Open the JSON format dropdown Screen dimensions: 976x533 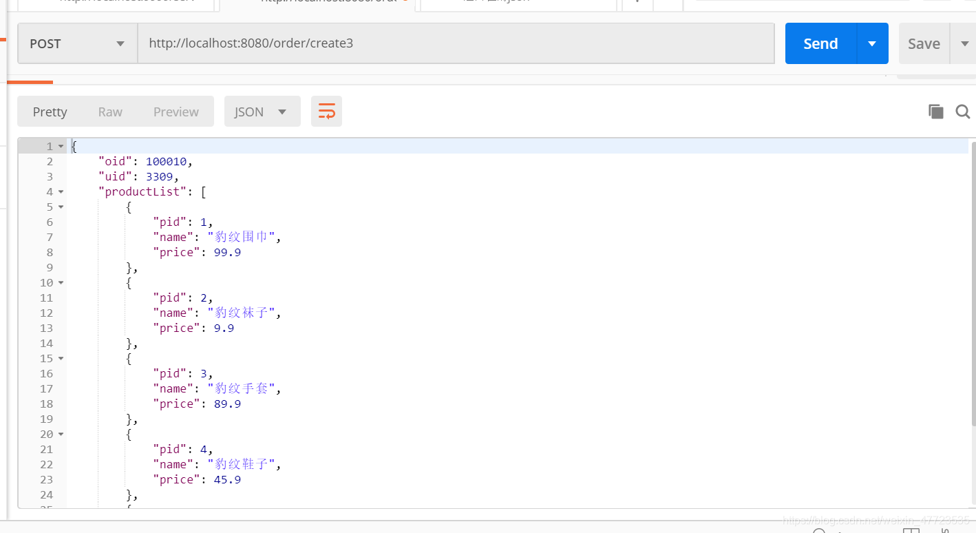(x=262, y=112)
